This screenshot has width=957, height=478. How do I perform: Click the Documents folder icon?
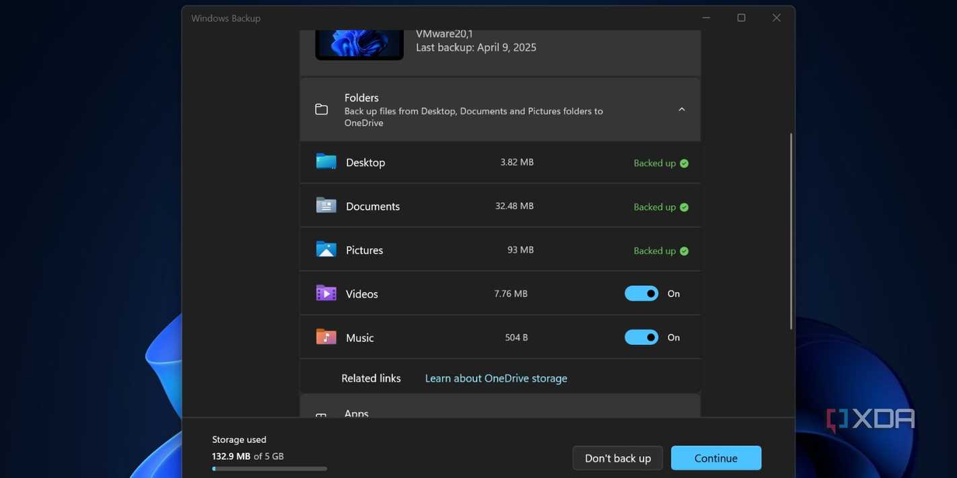pos(326,206)
